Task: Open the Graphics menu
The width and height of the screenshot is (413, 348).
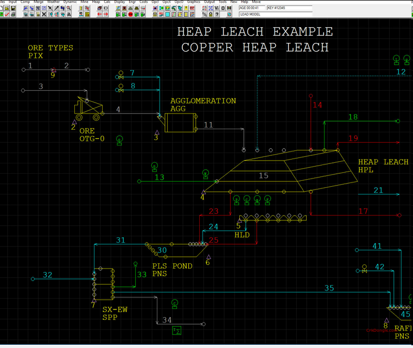Action: (193, 2)
